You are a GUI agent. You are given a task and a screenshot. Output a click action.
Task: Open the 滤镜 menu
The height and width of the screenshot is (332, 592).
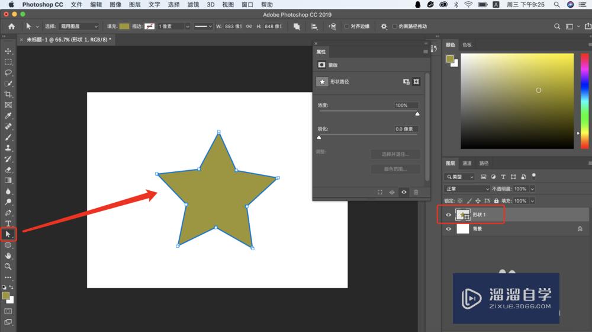(194, 5)
